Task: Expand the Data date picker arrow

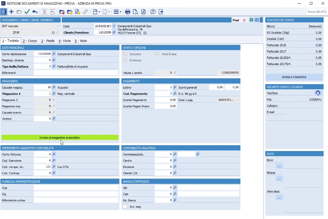Action: (x=114, y=26)
